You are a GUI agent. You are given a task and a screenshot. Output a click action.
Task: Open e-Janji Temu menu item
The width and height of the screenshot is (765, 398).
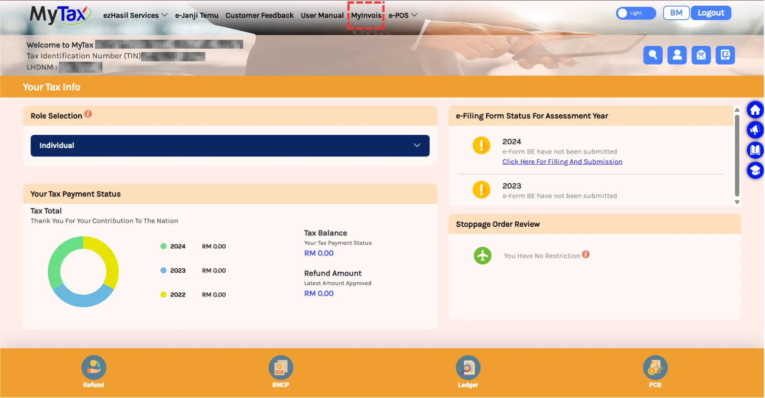pos(197,15)
